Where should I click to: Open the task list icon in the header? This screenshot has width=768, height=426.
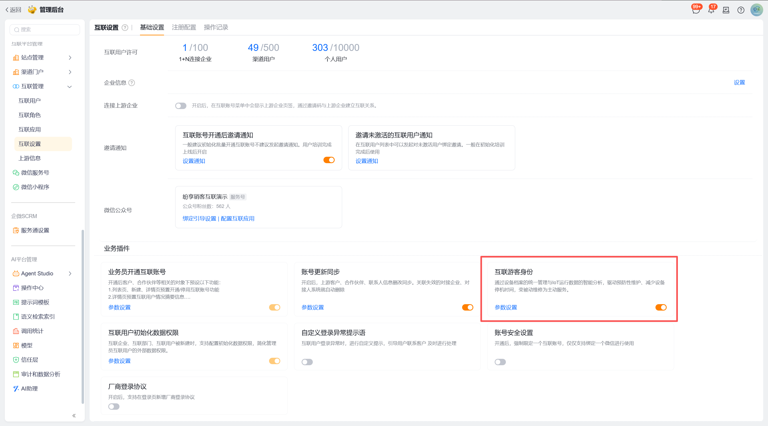pos(726,10)
